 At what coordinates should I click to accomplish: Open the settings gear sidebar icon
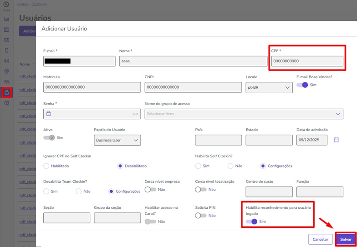tap(6, 103)
